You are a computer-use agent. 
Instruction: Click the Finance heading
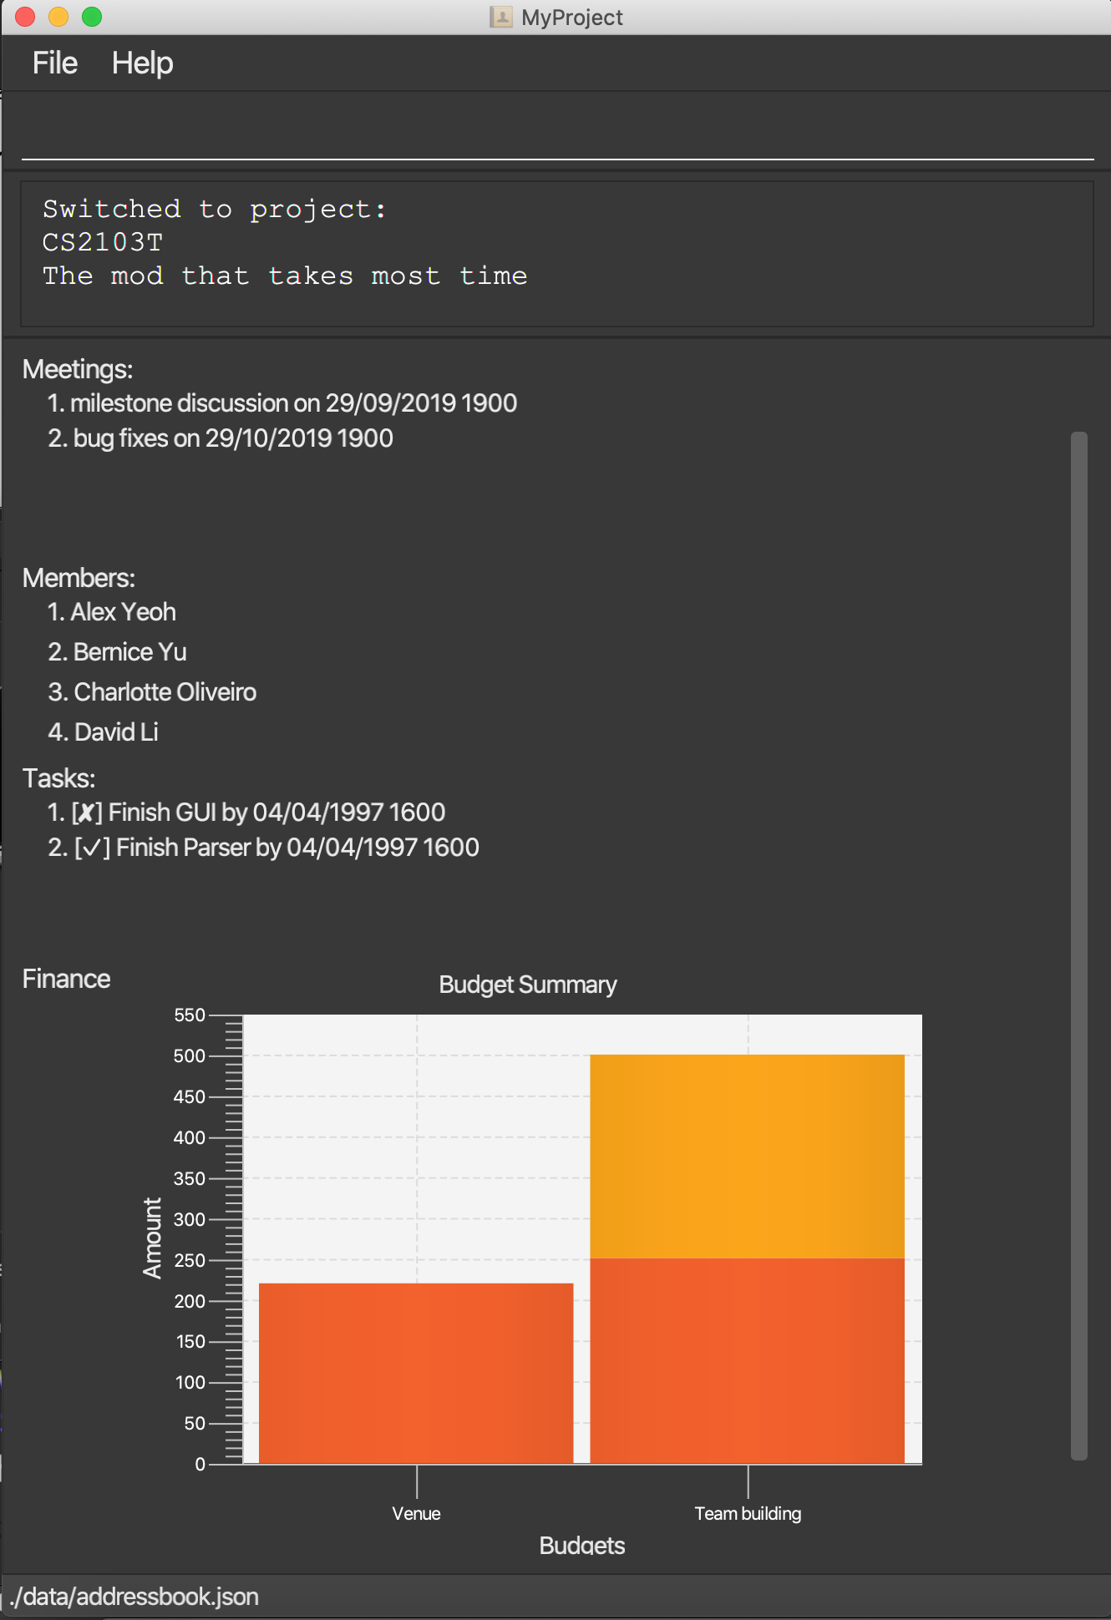coord(66,979)
